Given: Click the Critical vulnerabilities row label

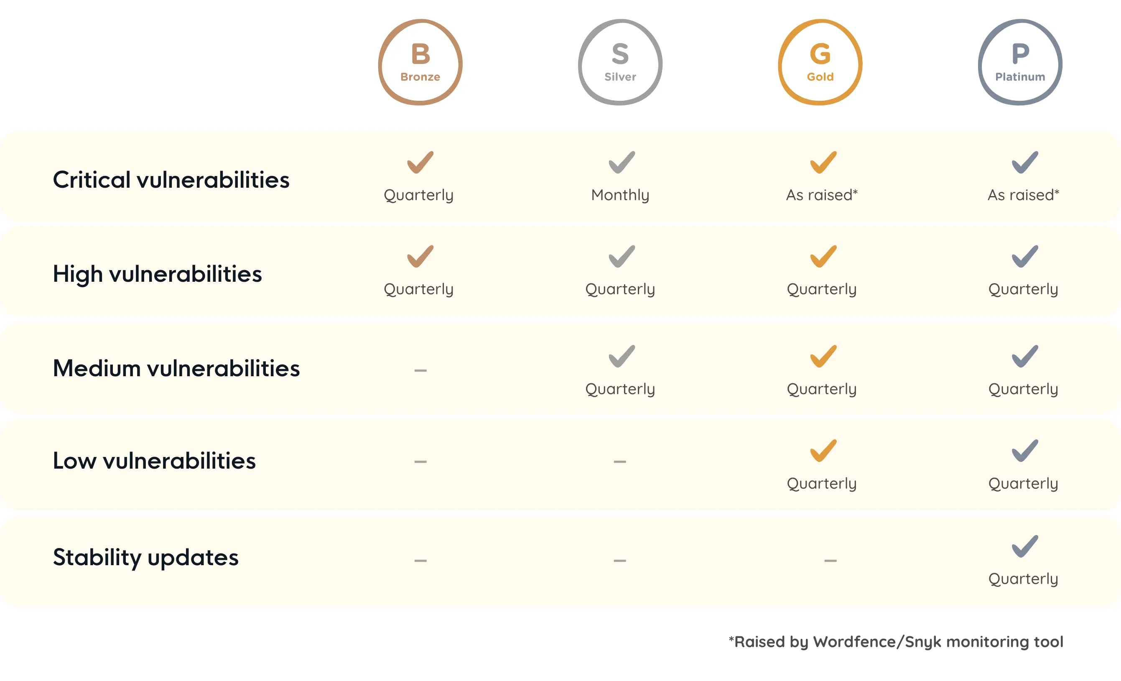Looking at the screenshot, I should tap(171, 180).
